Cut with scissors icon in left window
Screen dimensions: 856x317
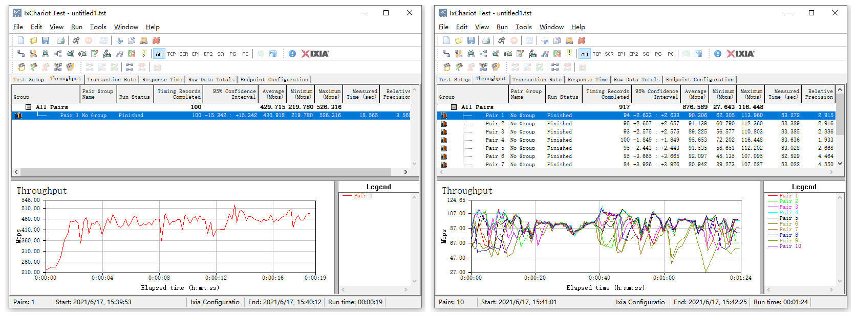119,40
